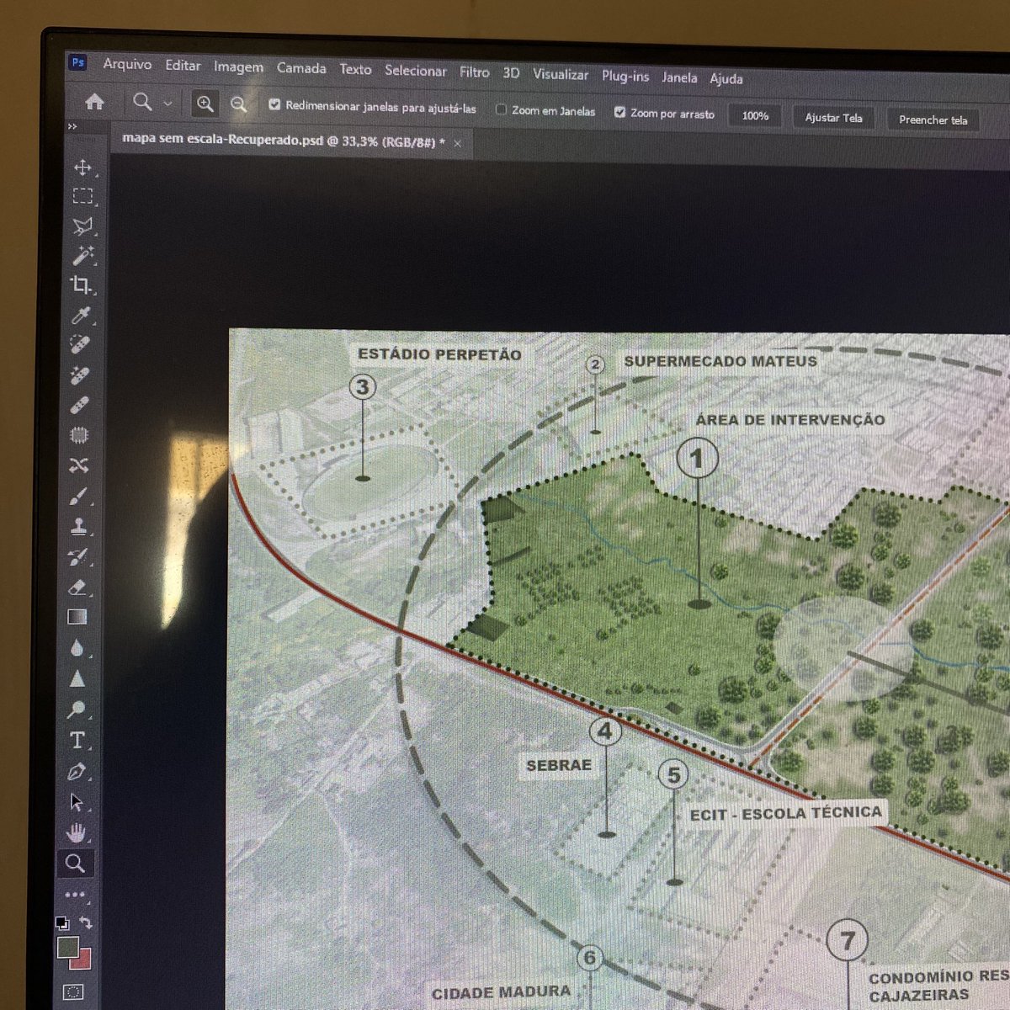
Task: Select the History Brush tool
Action: [x=78, y=556]
